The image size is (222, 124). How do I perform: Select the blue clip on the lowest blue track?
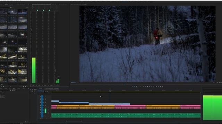110,104
